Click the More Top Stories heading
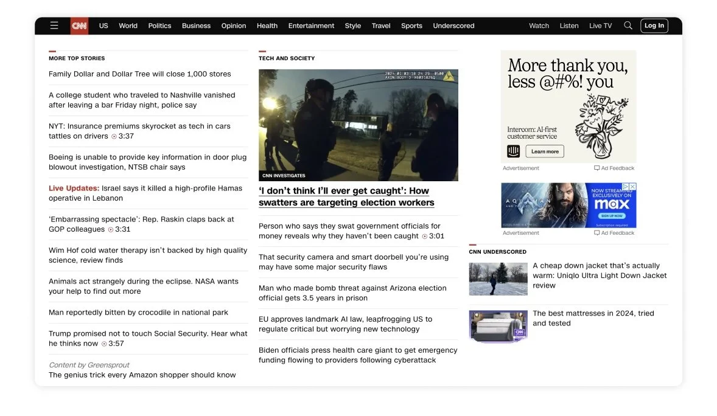The width and height of the screenshot is (717, 416). [77, 58]
